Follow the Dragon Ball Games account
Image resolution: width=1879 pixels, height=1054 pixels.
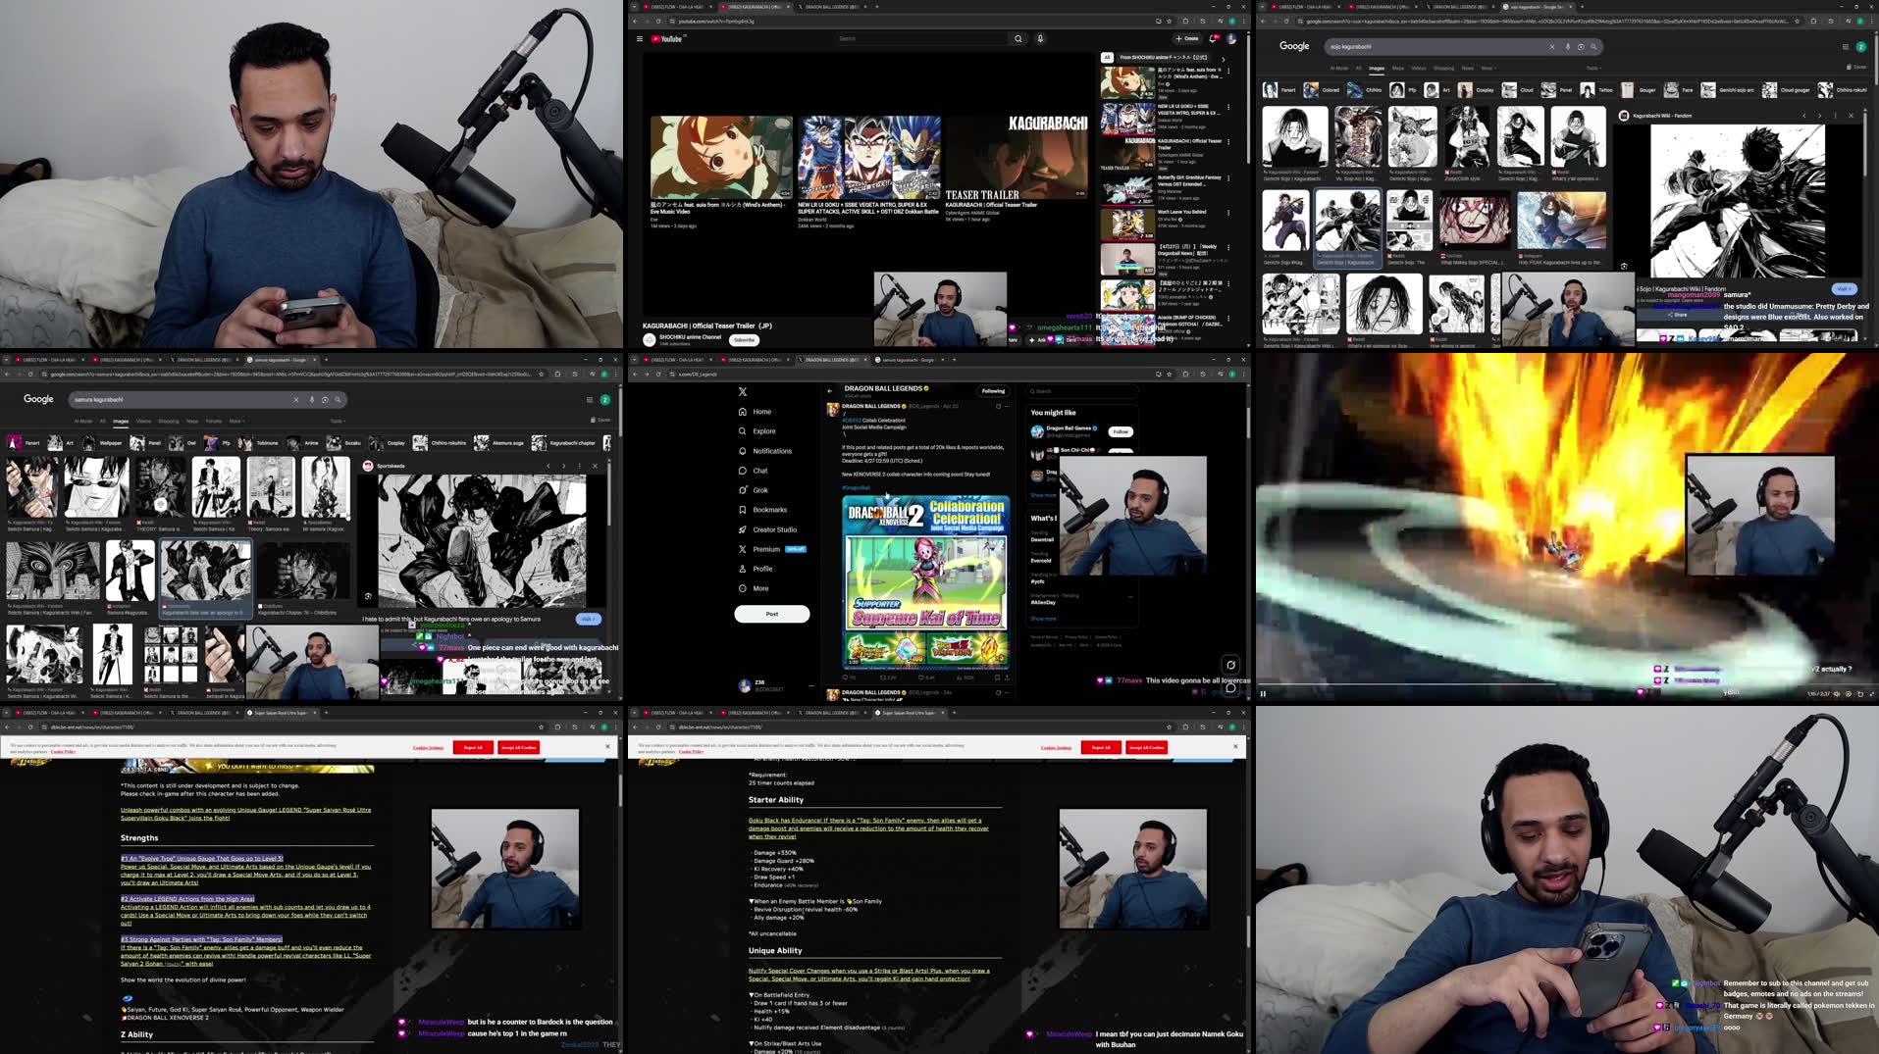tap(1120, 431)
